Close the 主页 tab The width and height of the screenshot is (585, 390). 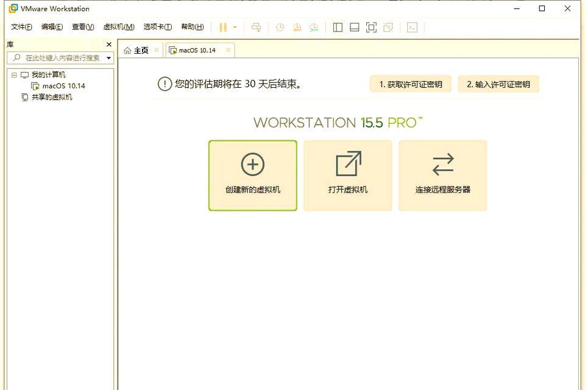click(x=157, y=50)
